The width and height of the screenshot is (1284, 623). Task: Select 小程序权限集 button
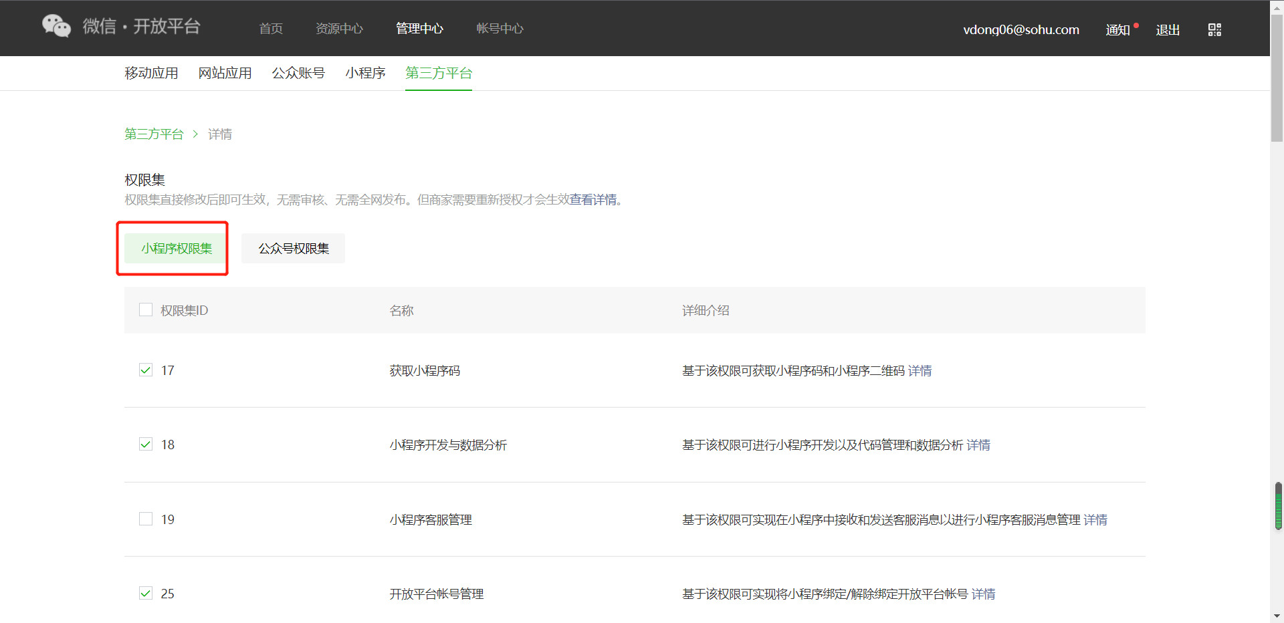[x=176, y=248]
